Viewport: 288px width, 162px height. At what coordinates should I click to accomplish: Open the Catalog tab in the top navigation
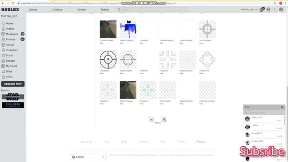[57, 9]
